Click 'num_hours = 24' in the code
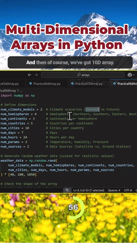The width and height of the screenshot is (137, 243). point(14,137)
